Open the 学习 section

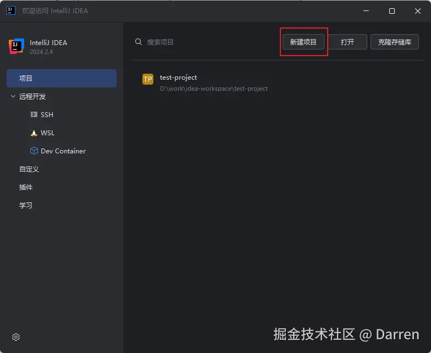[x=26, y=206]
